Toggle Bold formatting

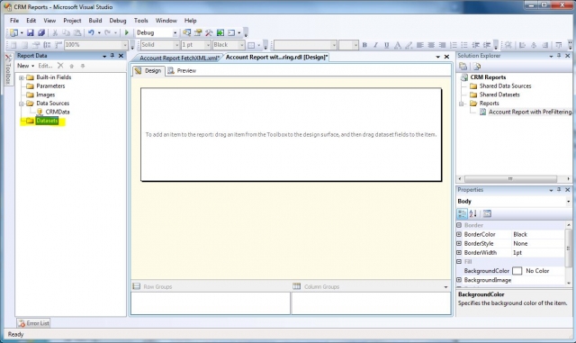click(x=364, y=45)
